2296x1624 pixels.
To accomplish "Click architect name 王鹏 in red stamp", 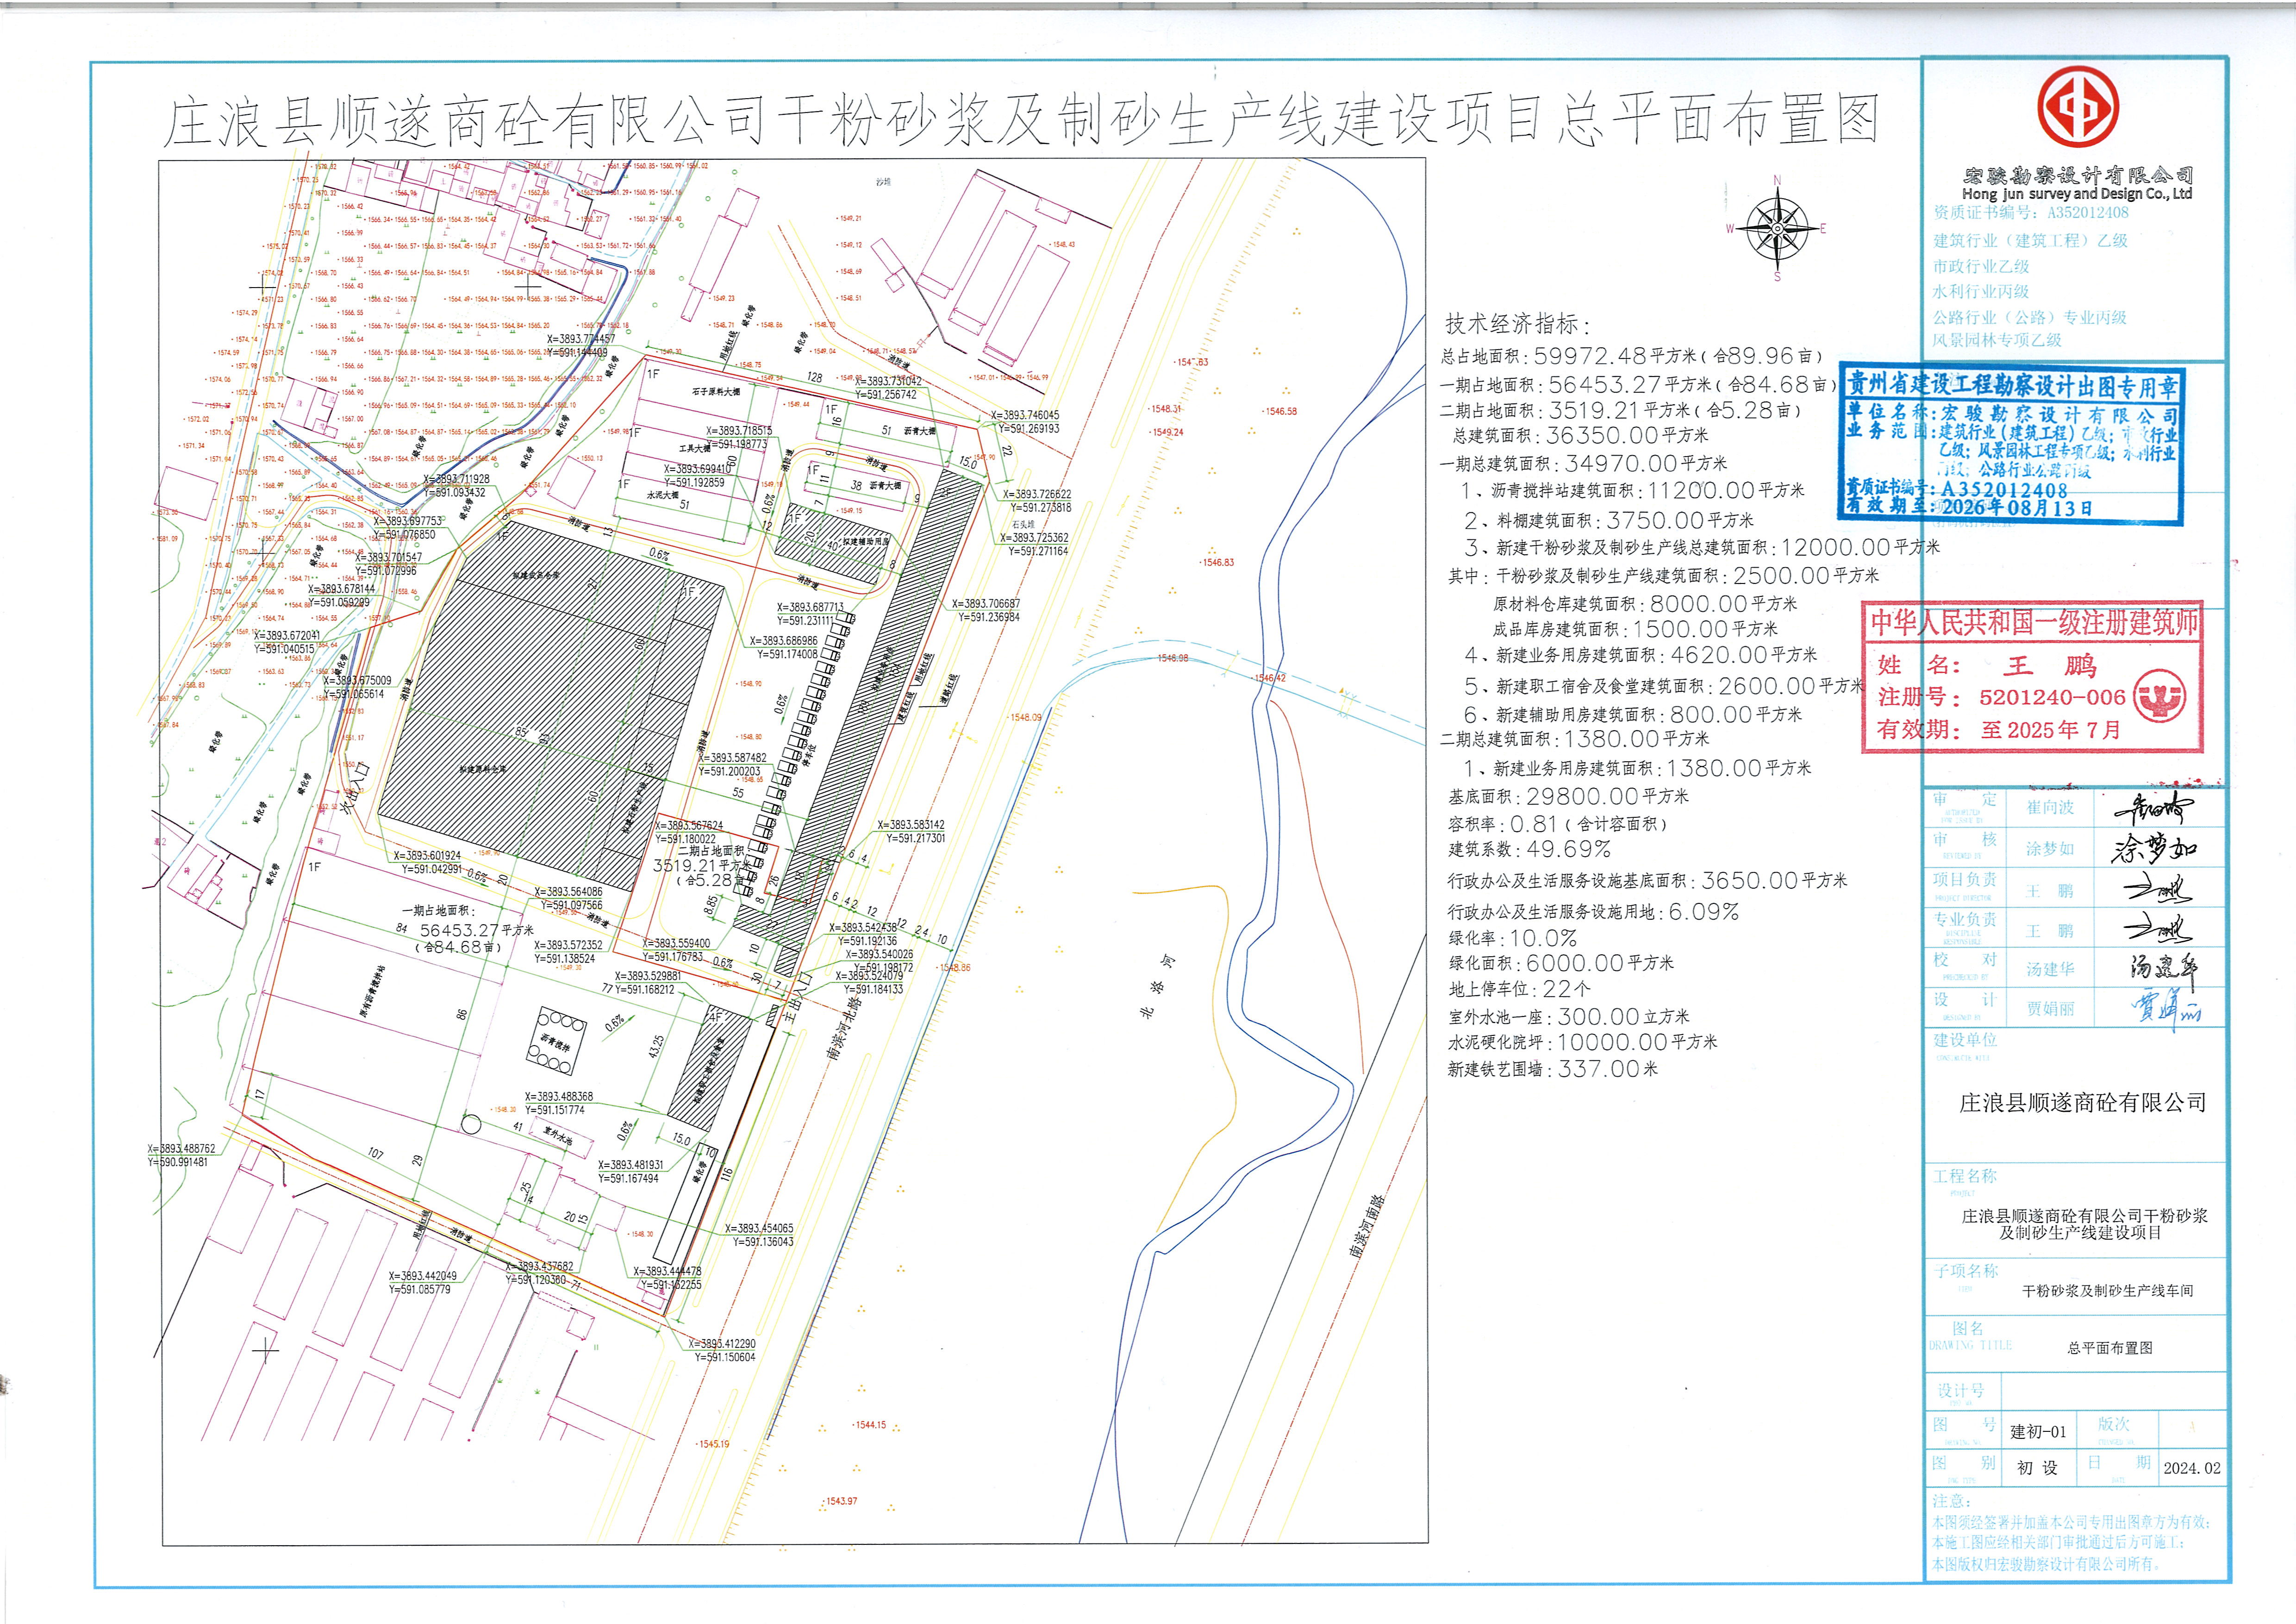I will [2050, 666].
